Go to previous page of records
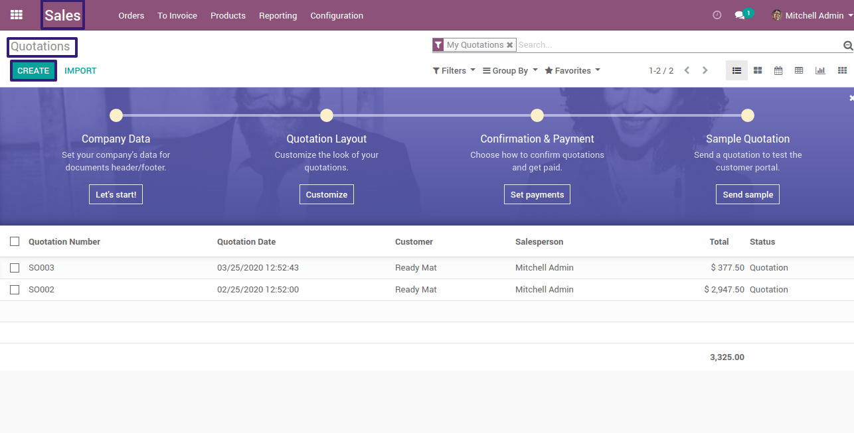This screenshot has height=433, width=854. tap(687, 70)
